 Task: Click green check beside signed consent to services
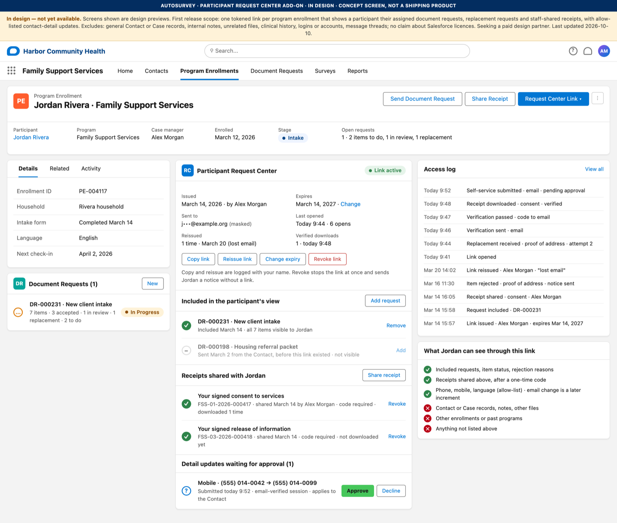(x=186, y=404)
